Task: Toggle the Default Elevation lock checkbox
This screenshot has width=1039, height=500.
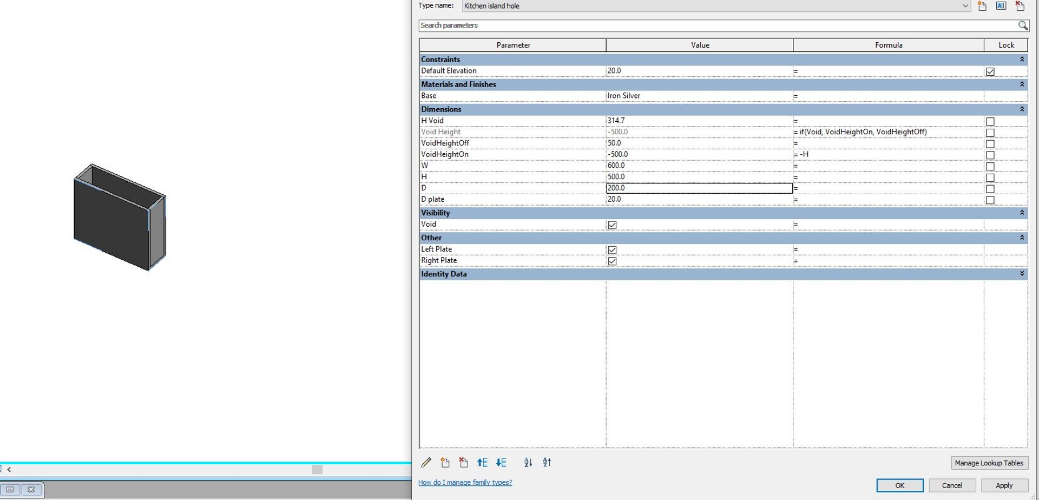Action: click(x=990, y=71)
